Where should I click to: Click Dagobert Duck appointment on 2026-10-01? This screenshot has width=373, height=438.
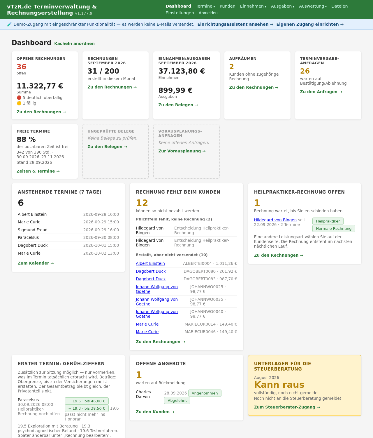click(x=68, y=245)
